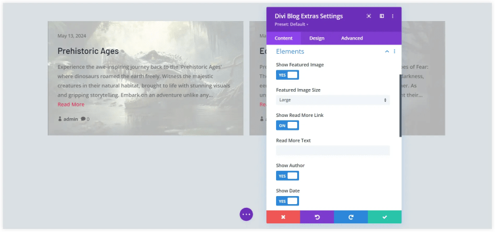Screen dimensions: 495x232
Task: Switch to the Advanced tab
Action: tap(352, 38)
